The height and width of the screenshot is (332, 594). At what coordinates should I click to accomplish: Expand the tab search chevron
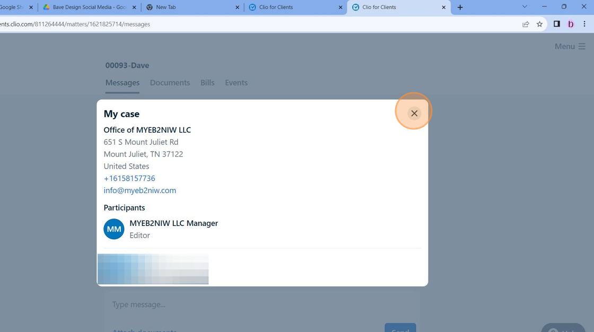[525, 7]
